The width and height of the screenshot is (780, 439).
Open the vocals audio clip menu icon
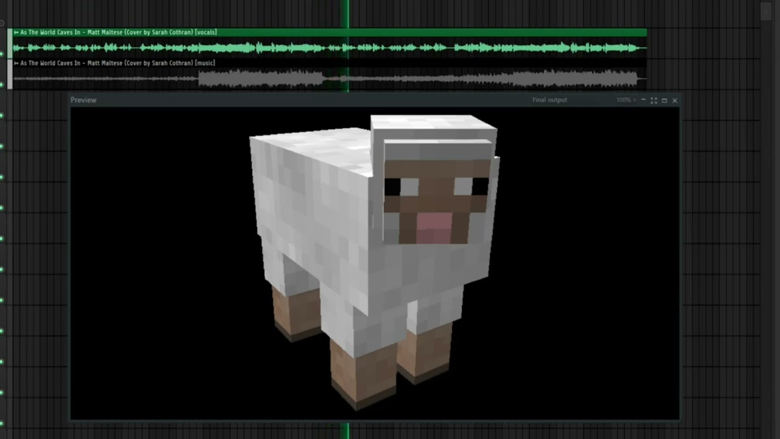coord(16,32)
